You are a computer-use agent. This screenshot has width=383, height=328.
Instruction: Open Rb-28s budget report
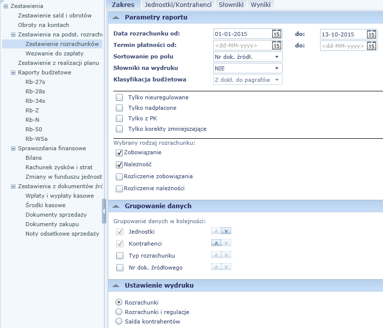pyautogui.click(x=35, y=91)
